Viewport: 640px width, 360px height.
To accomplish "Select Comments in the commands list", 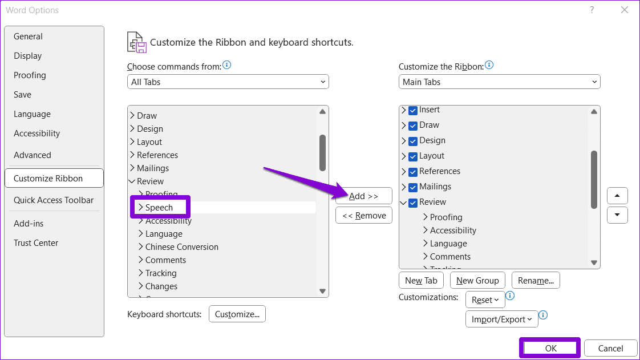I will [x=165, y=260].
